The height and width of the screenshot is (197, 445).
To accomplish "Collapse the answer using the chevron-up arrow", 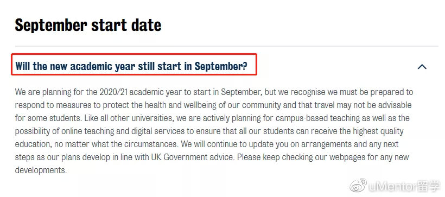I will point(422,67).
